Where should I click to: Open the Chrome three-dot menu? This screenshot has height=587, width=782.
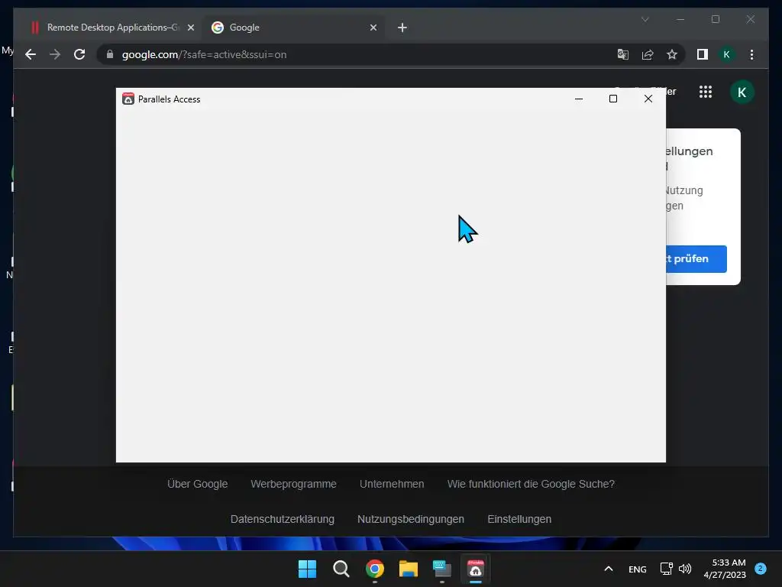pyautogui.click(x=751, y=54)
